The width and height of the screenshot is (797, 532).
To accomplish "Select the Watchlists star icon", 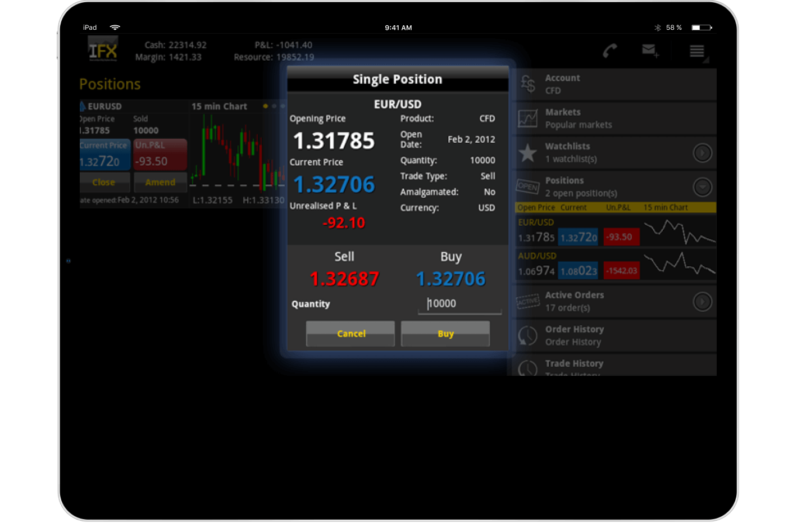I will pos(527,152).
